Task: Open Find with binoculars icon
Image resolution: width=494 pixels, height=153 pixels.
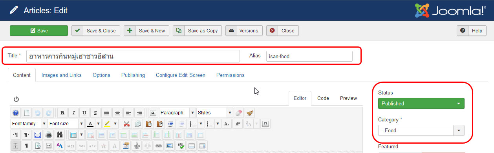Action: (60, 135)
